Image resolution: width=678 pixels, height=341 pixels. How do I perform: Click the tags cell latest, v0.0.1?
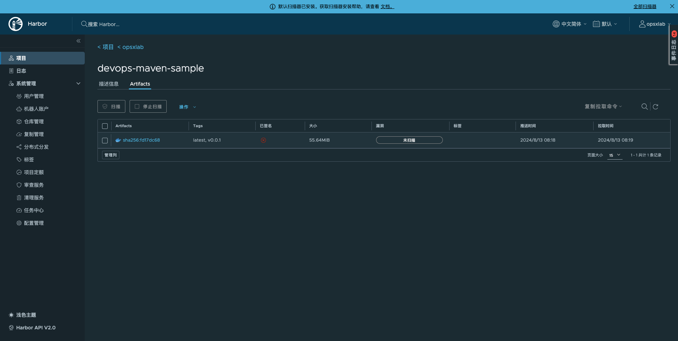coord(207,140)
